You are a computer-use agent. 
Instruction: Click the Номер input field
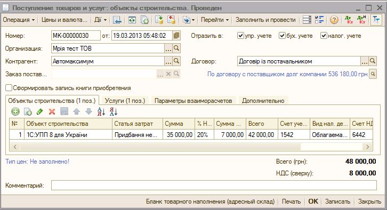[x=76, y=36]
